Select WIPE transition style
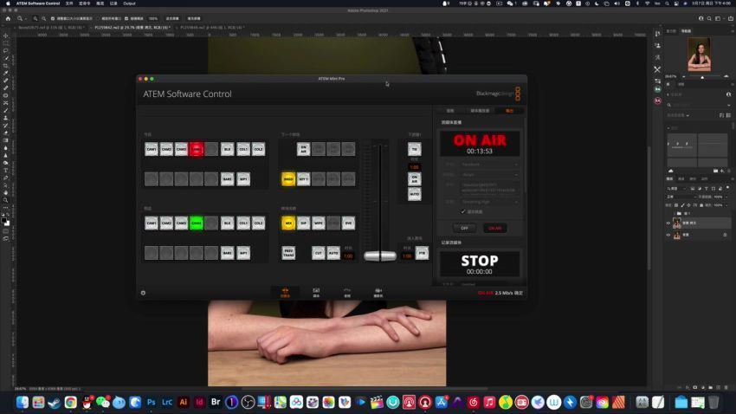 point(319,223)
